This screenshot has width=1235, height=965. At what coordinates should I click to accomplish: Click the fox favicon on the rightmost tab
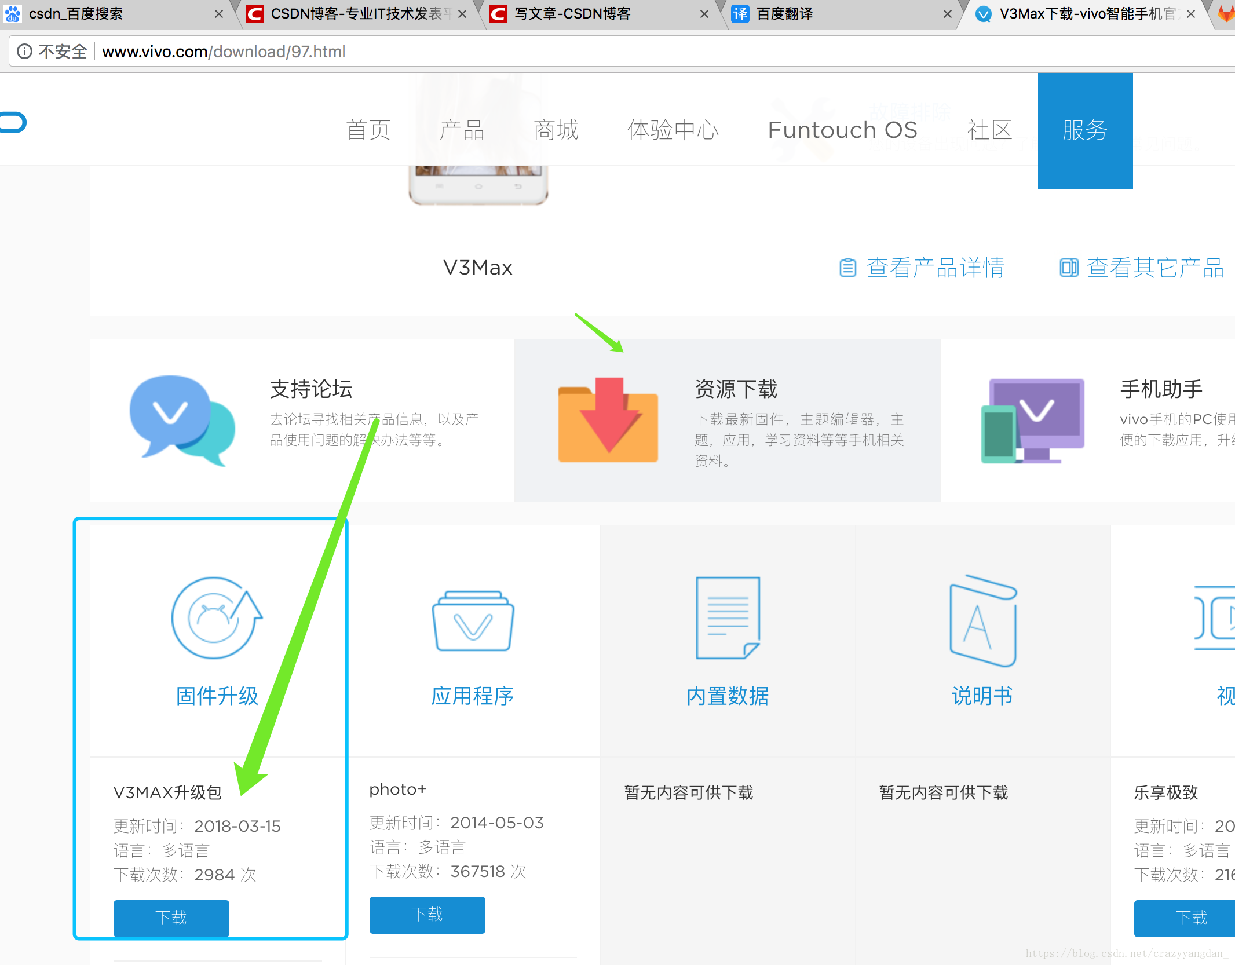[1226, 14]
